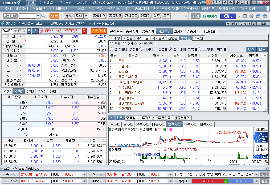Click stock search magnifier beside code field

pyautogui.click(x=24, y=31)
